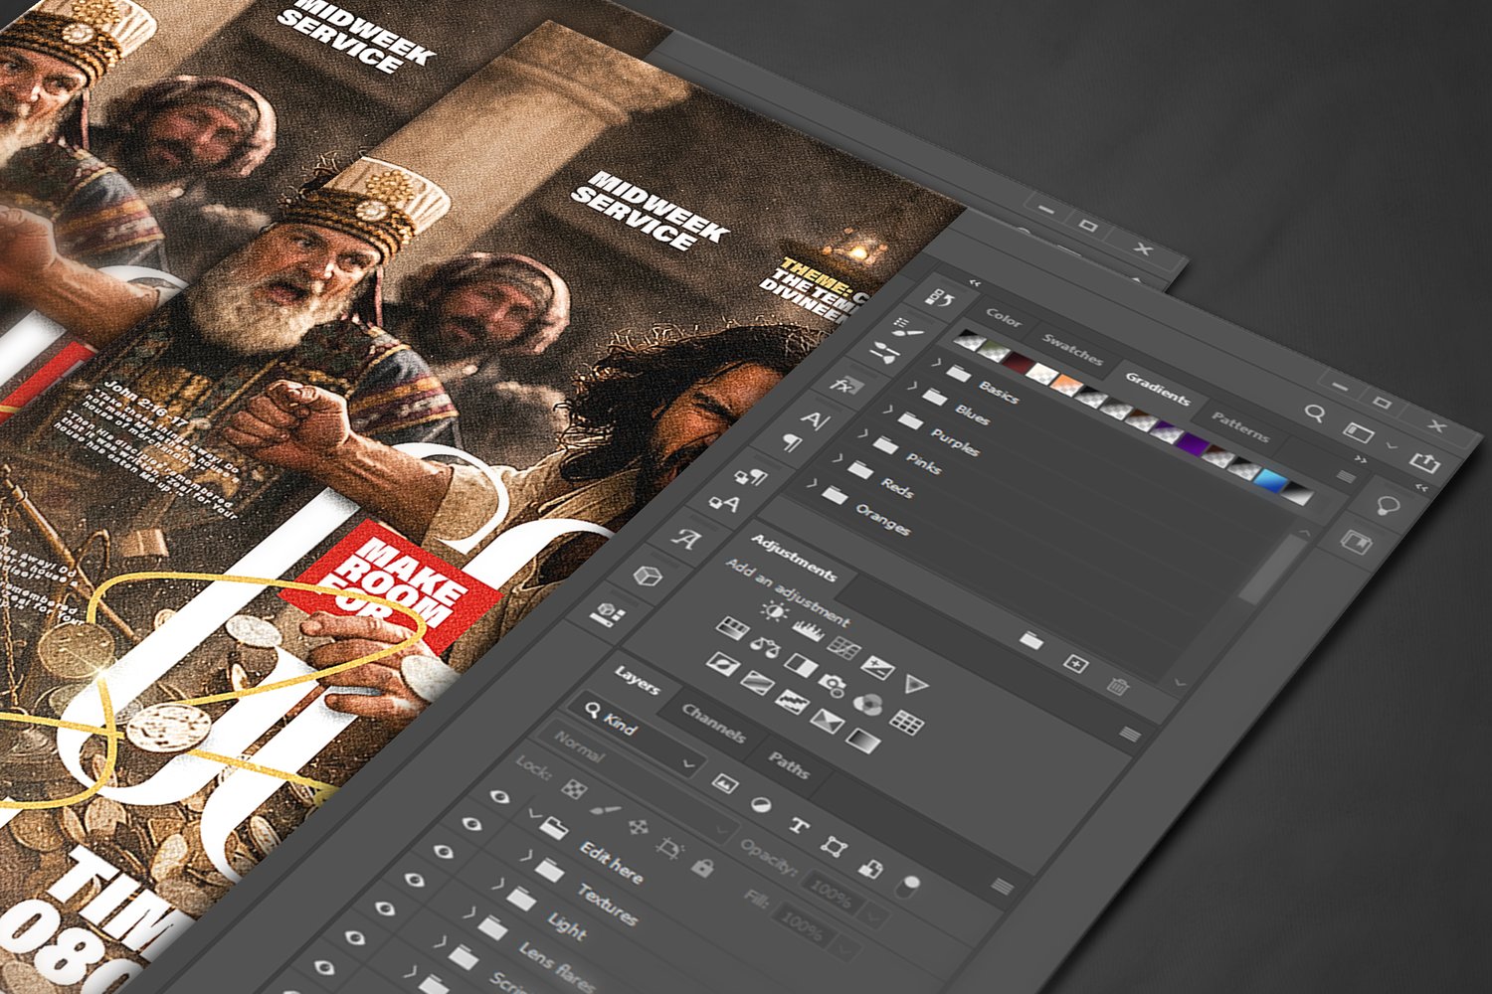The image size is (1492, 994).
Task: Create a new gradient
Action: (x=1075, y=663)
